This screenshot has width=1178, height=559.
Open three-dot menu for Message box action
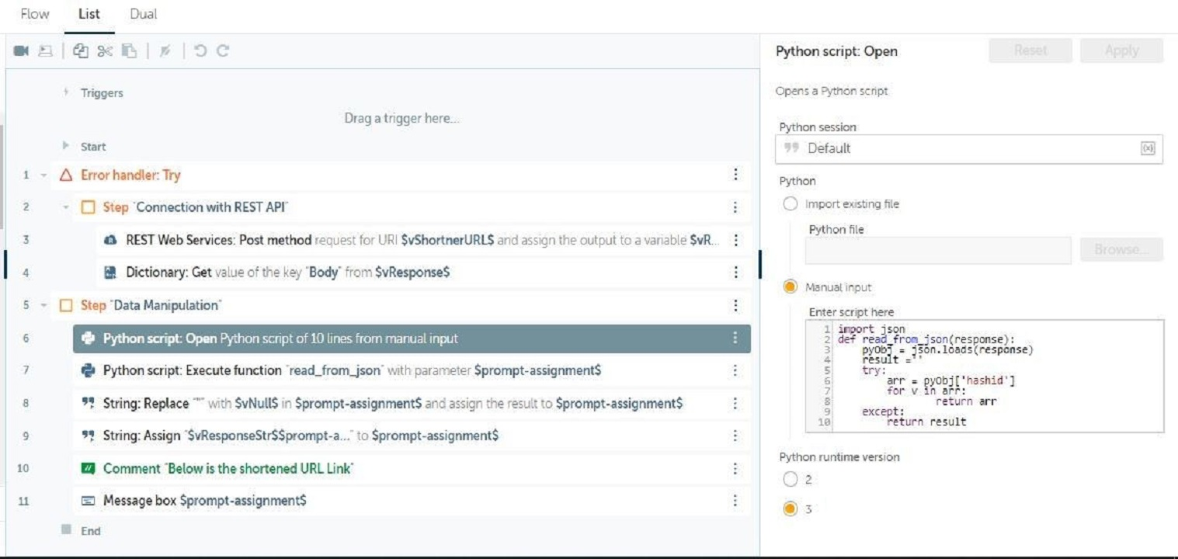[735, 501]
